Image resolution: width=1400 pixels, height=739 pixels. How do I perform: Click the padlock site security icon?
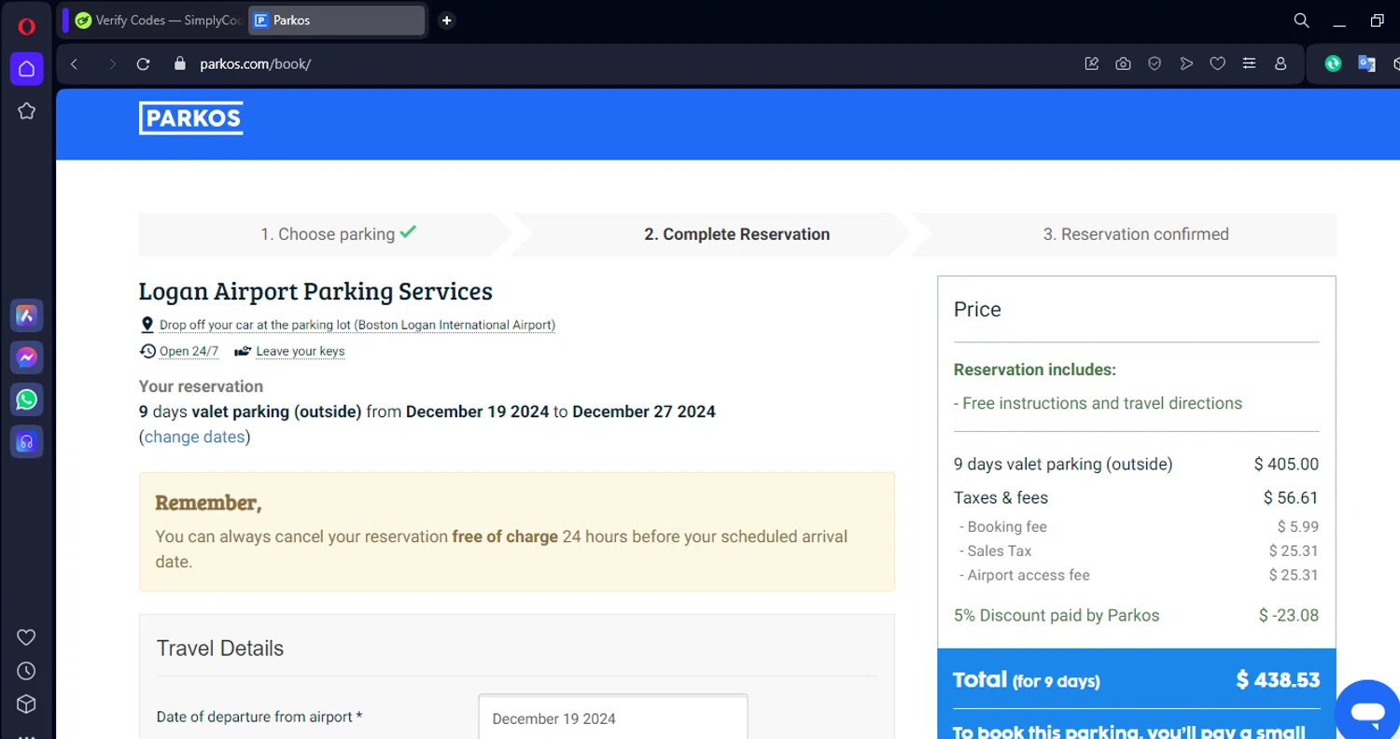(181, 63)
